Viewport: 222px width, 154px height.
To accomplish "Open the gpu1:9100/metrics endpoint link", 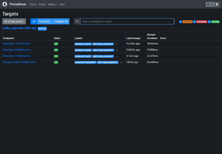I will pyautogui.click(x=17, y=44).
